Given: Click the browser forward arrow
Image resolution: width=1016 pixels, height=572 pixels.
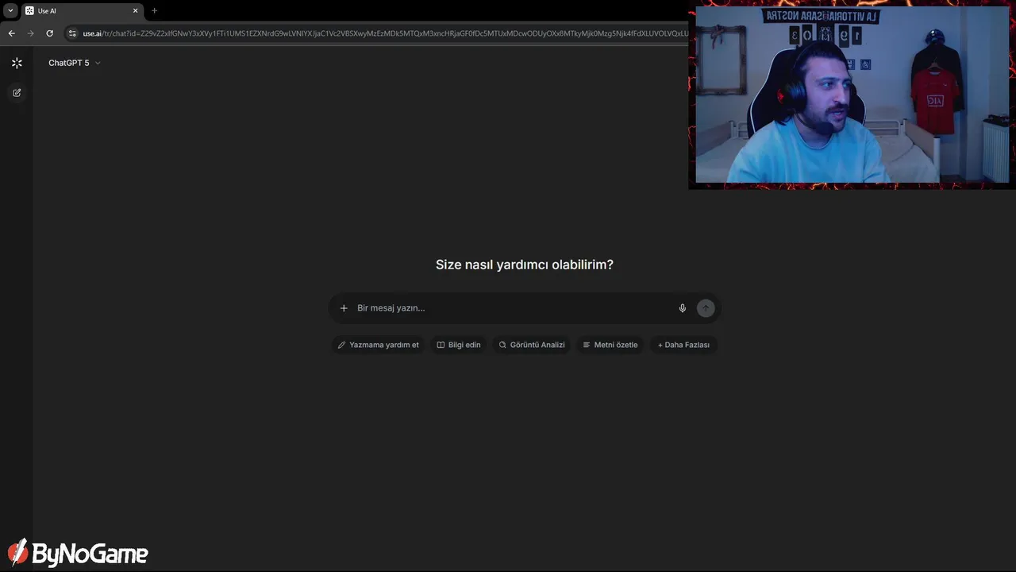Looking at the screenshot, I should click(30, 33).
